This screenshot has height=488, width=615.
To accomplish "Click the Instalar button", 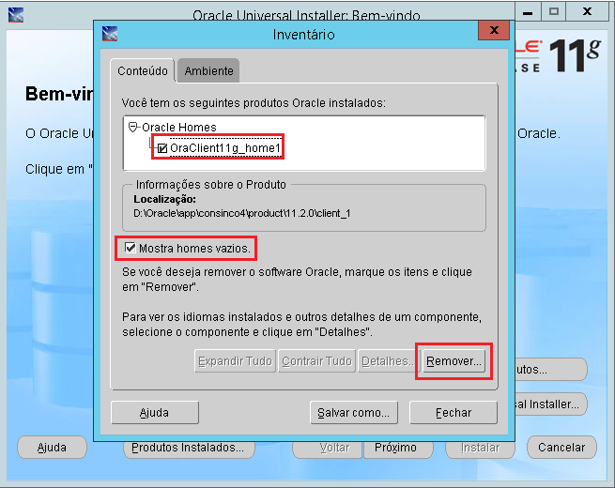I will coord(480,448).
